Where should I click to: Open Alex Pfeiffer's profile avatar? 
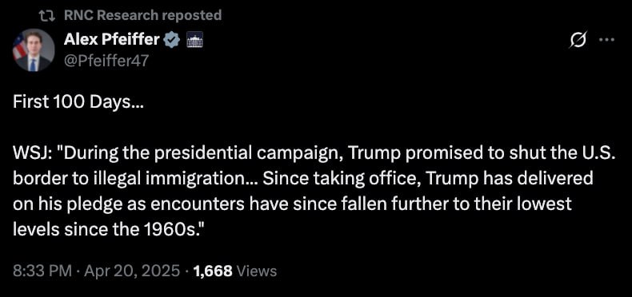(x=34, y=50)
